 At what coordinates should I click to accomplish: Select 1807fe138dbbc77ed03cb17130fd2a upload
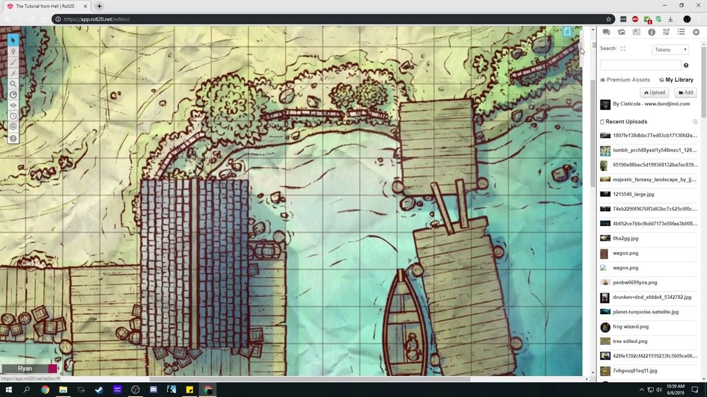[648, 136]
